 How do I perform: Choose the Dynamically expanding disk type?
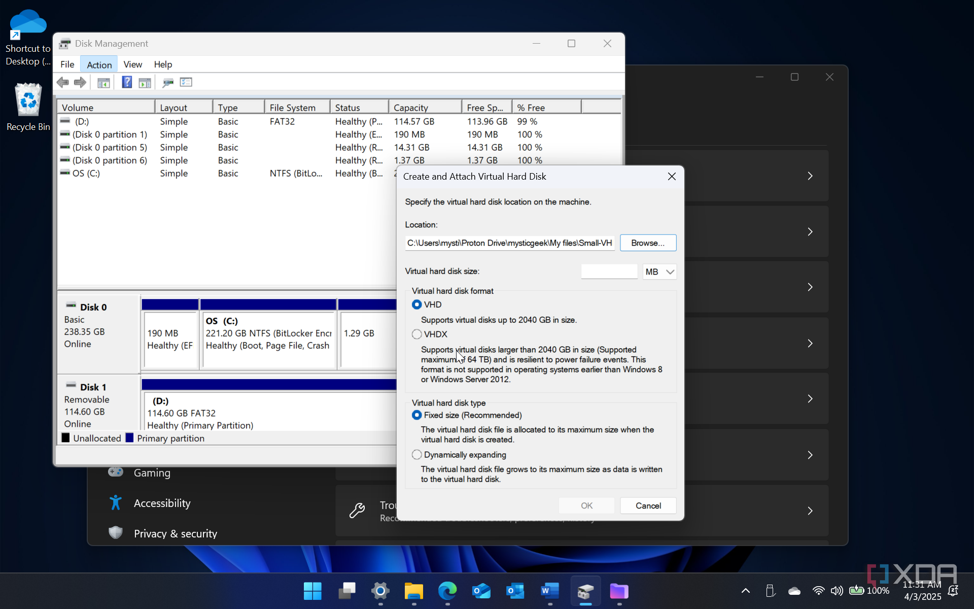[417, 455]
